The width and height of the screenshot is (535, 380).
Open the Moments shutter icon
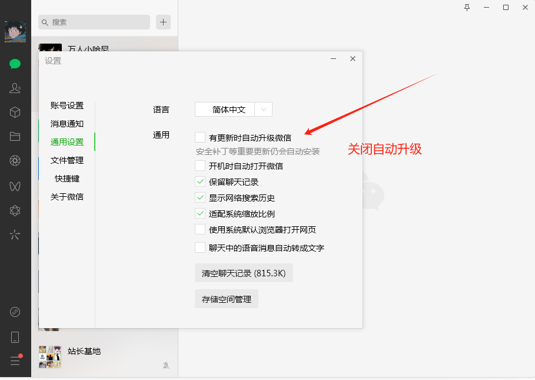tap(15, 160)
